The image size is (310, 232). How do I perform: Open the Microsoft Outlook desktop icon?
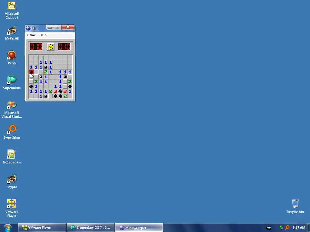pyautogui.click(x=12, y=10)
